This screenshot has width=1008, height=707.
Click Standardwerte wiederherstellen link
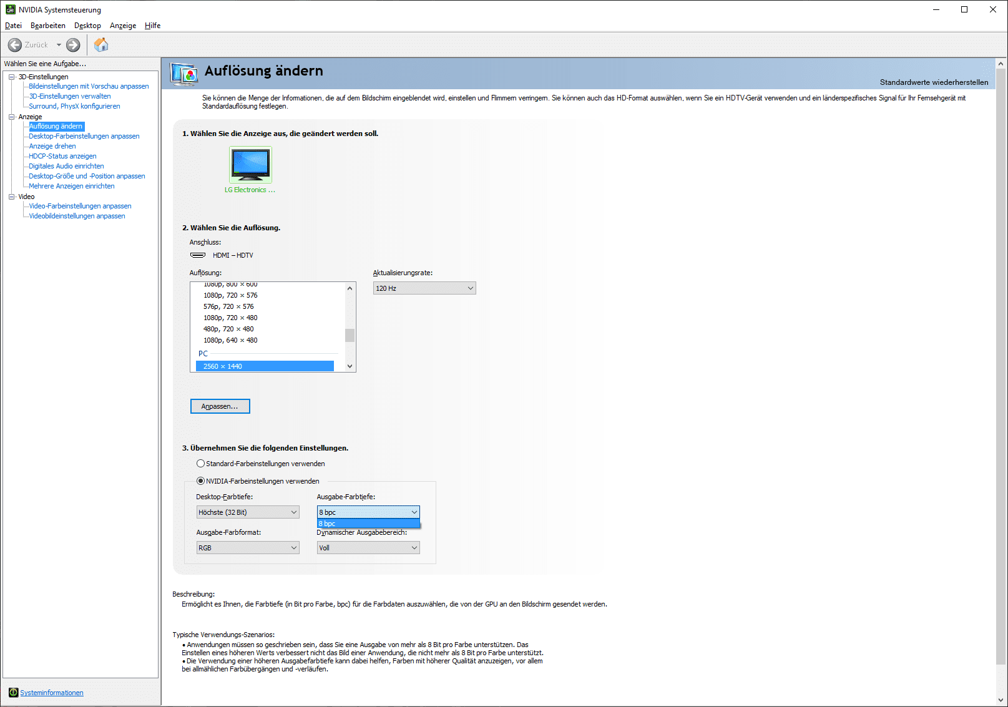934,82
